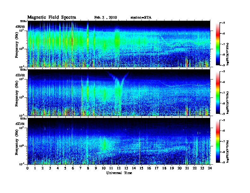Screen dimensions: 250x193
Task: Click the hour 18 tick label on time axis
Action: [164, 168]
